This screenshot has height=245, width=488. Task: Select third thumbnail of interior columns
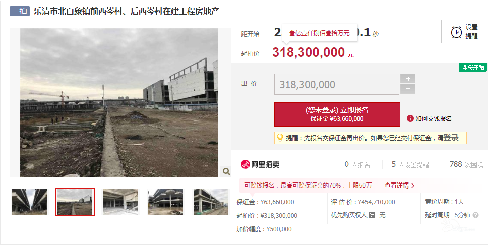pyautogui.click(x=120, y=202)
